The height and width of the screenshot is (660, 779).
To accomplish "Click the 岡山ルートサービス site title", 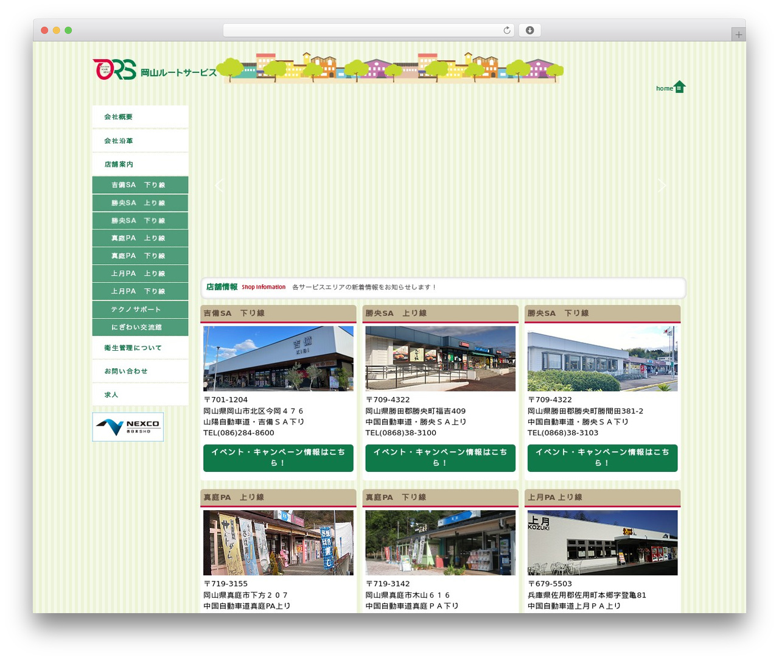I will [178, 72].
